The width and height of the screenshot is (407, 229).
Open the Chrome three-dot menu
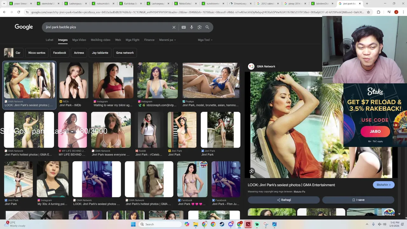(x=403, y=12)
